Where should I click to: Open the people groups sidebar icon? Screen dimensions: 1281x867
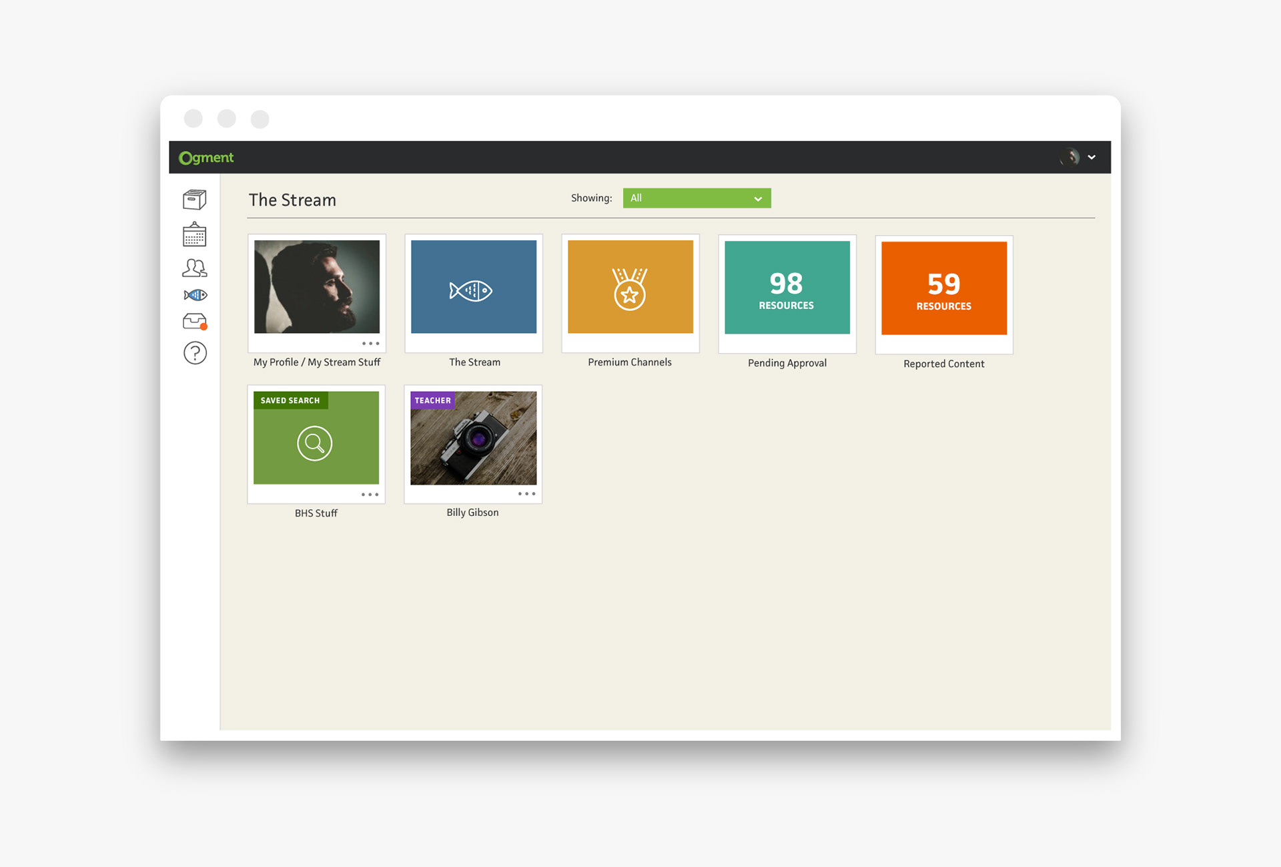[194, 268]
